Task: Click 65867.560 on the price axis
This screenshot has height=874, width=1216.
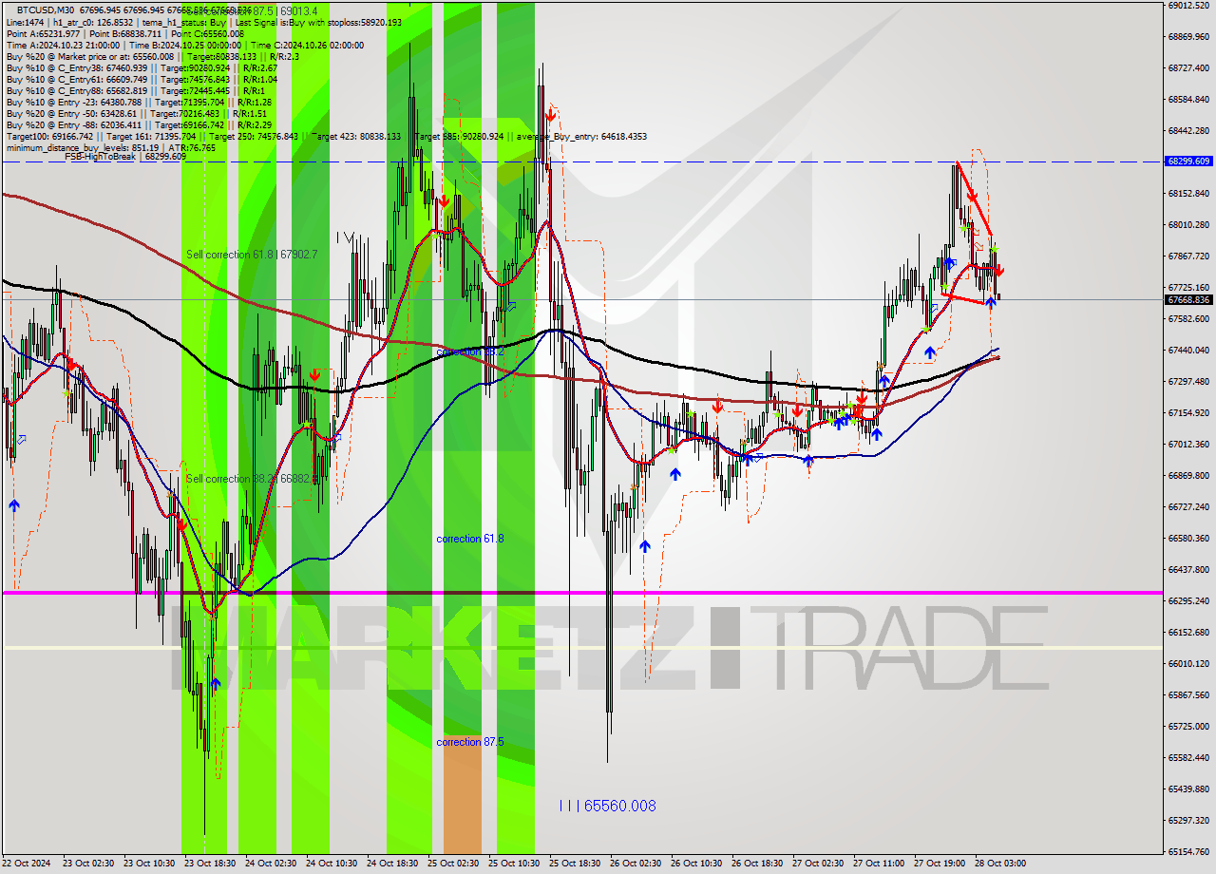Action: pyautogui.click(x=1188, y=694)
